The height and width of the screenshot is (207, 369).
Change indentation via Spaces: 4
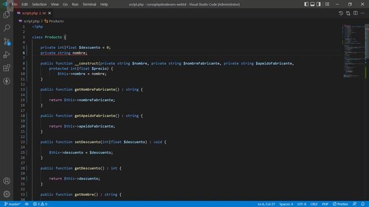tap(286, 204)
